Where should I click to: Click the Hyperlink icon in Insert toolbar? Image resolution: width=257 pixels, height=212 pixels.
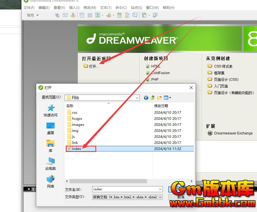click(x=57, y=15)
